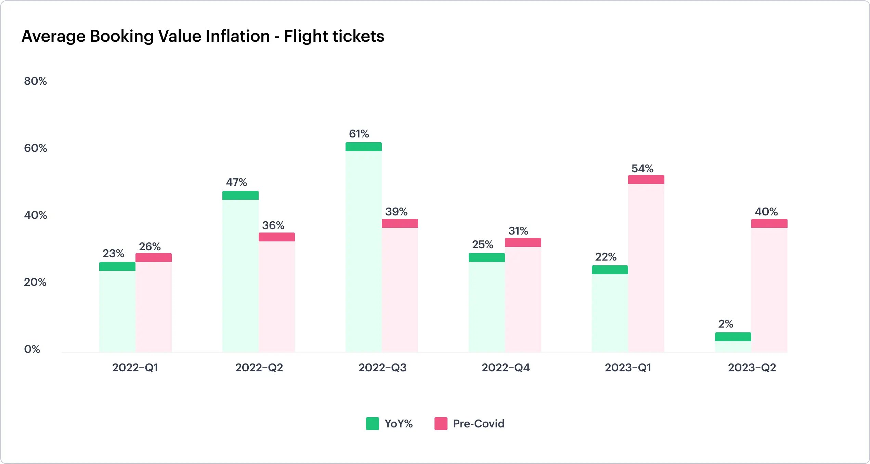Click the 2023-Q2 x-axis label
This screenshot has width=870, height=464.
click(752, 368)
